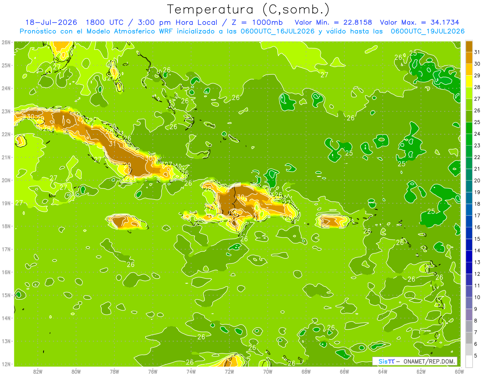
Task: Click the "Temperatura (C,somb.)" chart title
Action: [x=248, y=9]
